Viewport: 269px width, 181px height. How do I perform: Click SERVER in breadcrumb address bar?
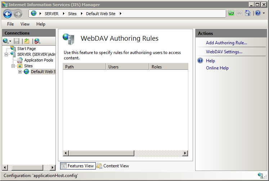pos(51,14)
